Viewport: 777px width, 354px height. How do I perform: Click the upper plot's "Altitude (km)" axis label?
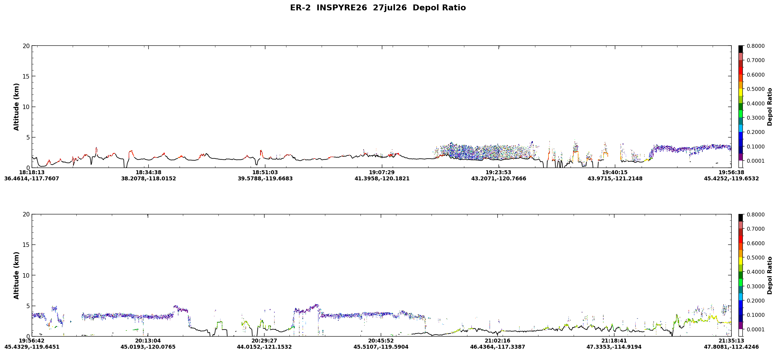click(16, 107)
